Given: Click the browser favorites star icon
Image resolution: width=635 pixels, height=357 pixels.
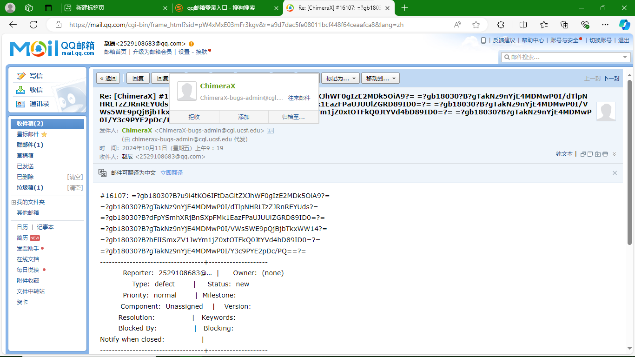Looking at the screenshot, I should [476, 25].
